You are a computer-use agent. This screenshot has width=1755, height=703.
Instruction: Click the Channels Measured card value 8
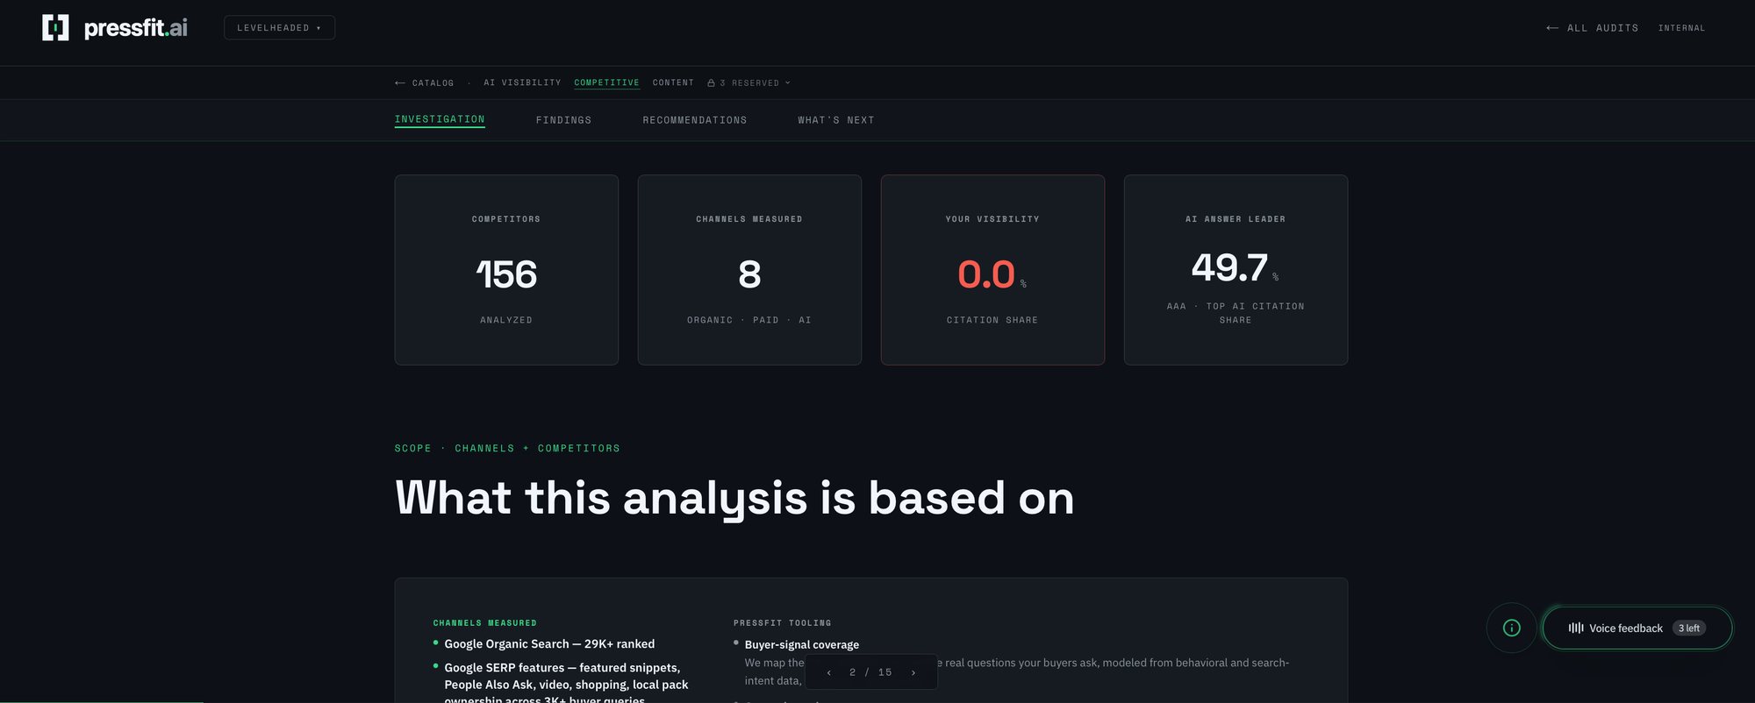click(x=749, y=274)
